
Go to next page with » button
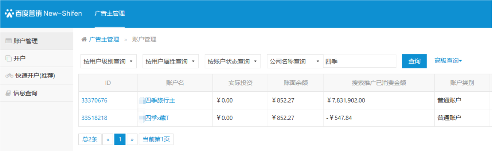point(132,140)
